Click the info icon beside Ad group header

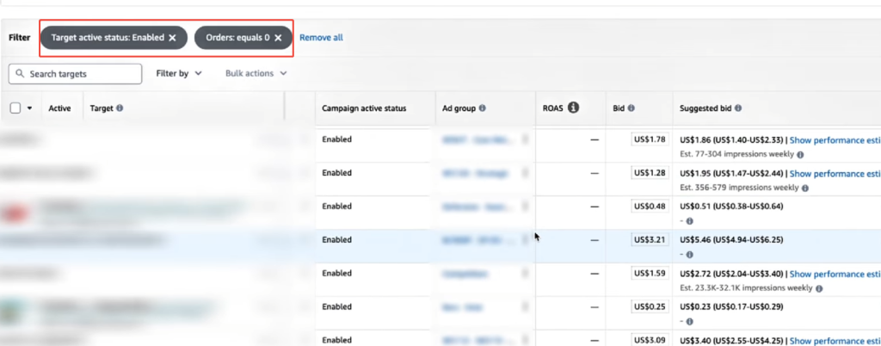482,108
